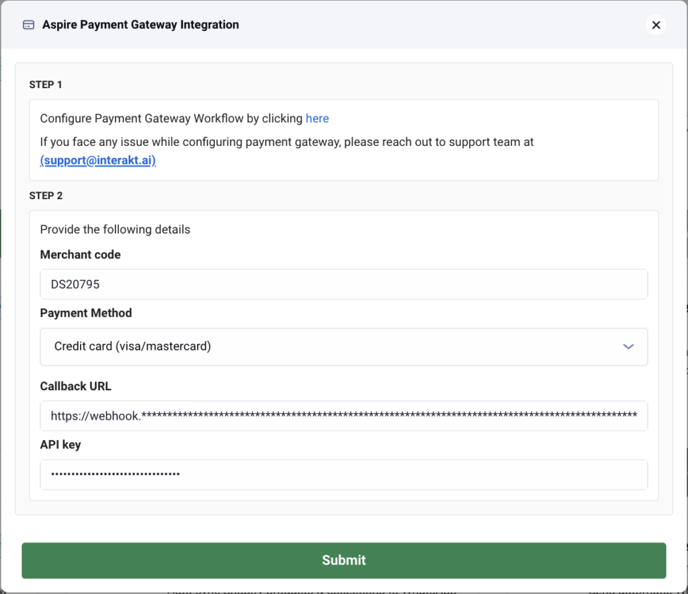Click the dialog title "Aspire Payment Gateway Integration"

coord(140,25)
